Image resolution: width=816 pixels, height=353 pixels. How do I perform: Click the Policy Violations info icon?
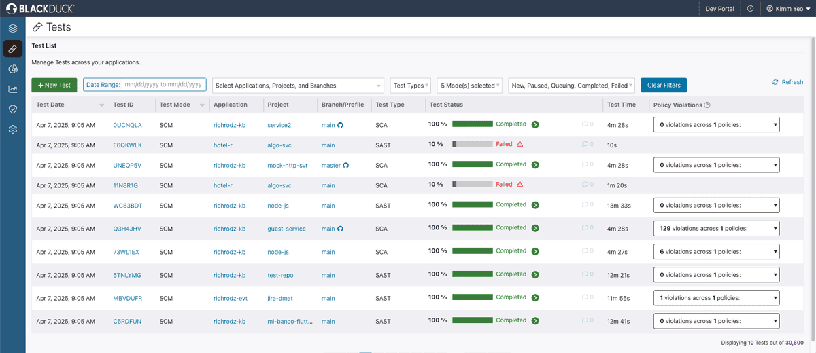click(x=707, y=105)
